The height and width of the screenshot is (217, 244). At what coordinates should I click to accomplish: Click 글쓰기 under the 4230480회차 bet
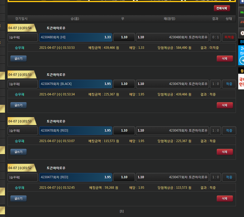tap(18, 59)
